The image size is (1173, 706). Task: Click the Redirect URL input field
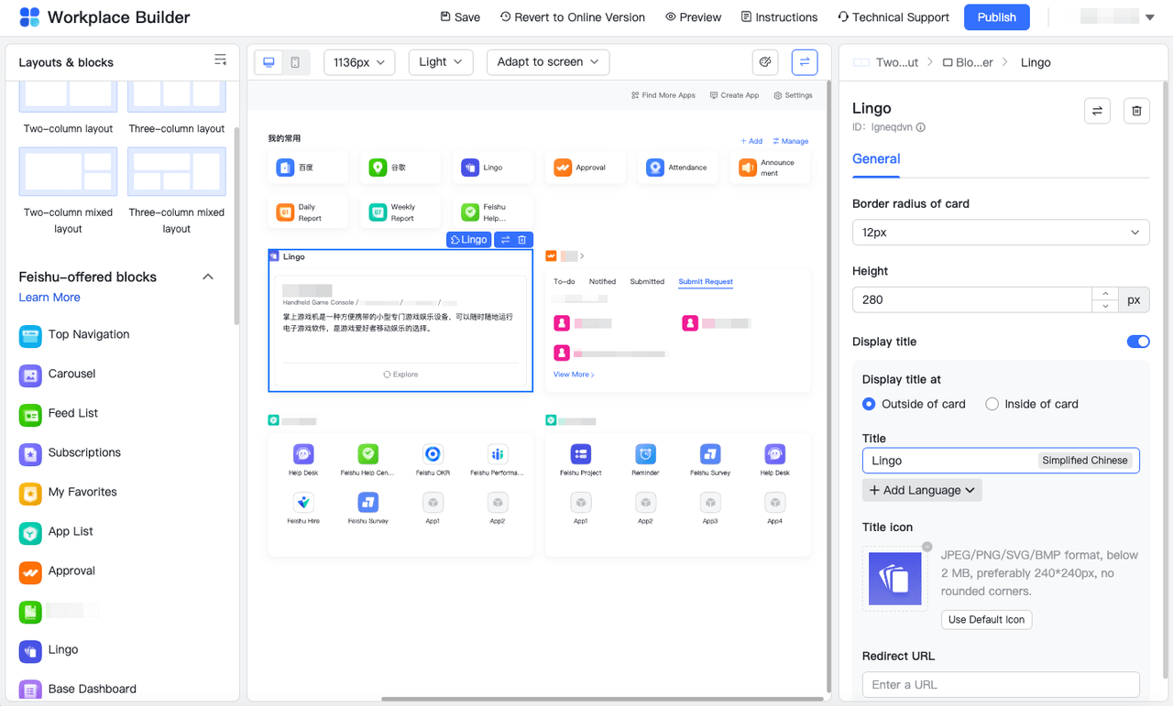tap(1000, 685)
